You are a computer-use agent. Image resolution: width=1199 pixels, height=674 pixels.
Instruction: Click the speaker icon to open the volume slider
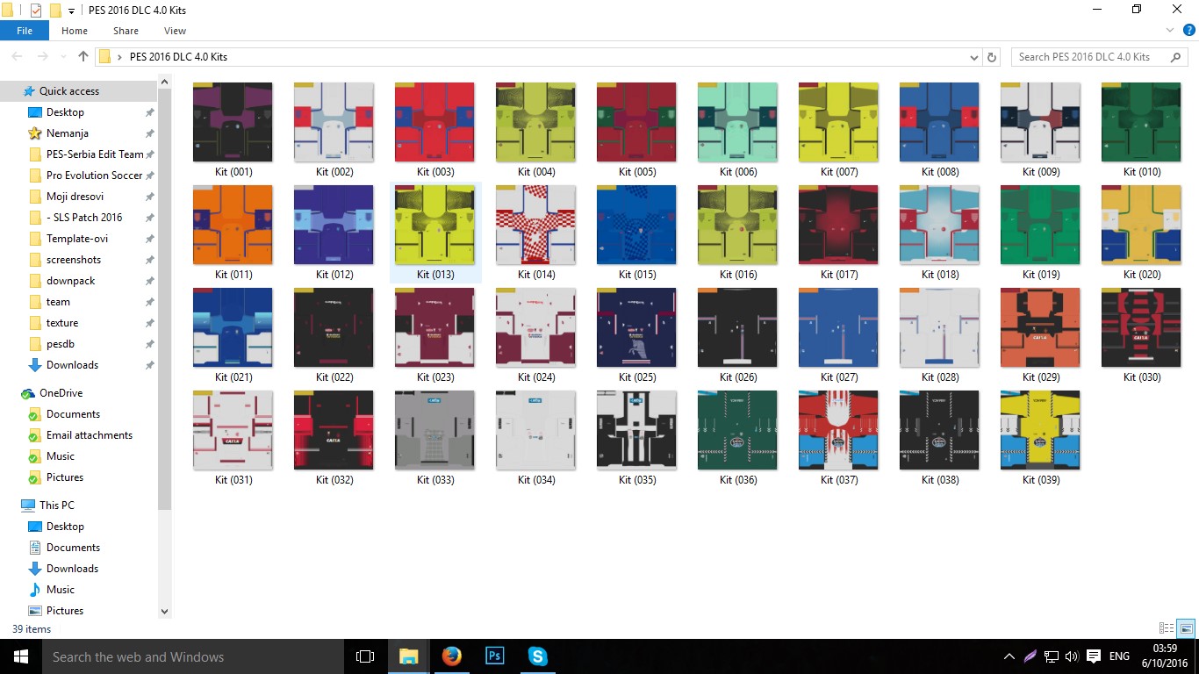pyautogui.click(x=1073, y=656)
